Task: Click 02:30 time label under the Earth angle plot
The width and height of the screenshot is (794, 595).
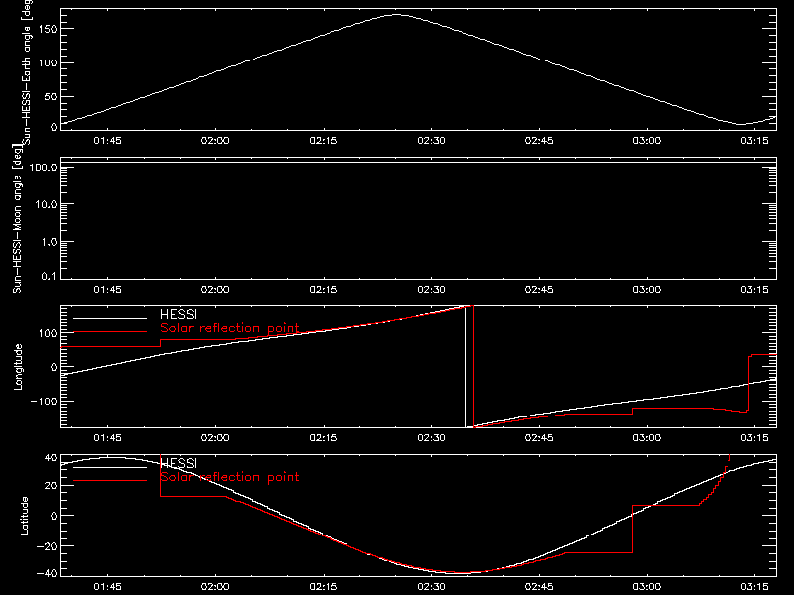Action: [431, 141]
